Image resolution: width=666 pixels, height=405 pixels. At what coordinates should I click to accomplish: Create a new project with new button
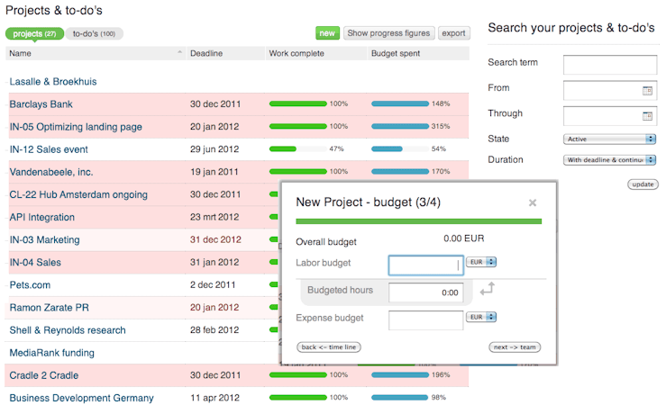coord(327,33)
